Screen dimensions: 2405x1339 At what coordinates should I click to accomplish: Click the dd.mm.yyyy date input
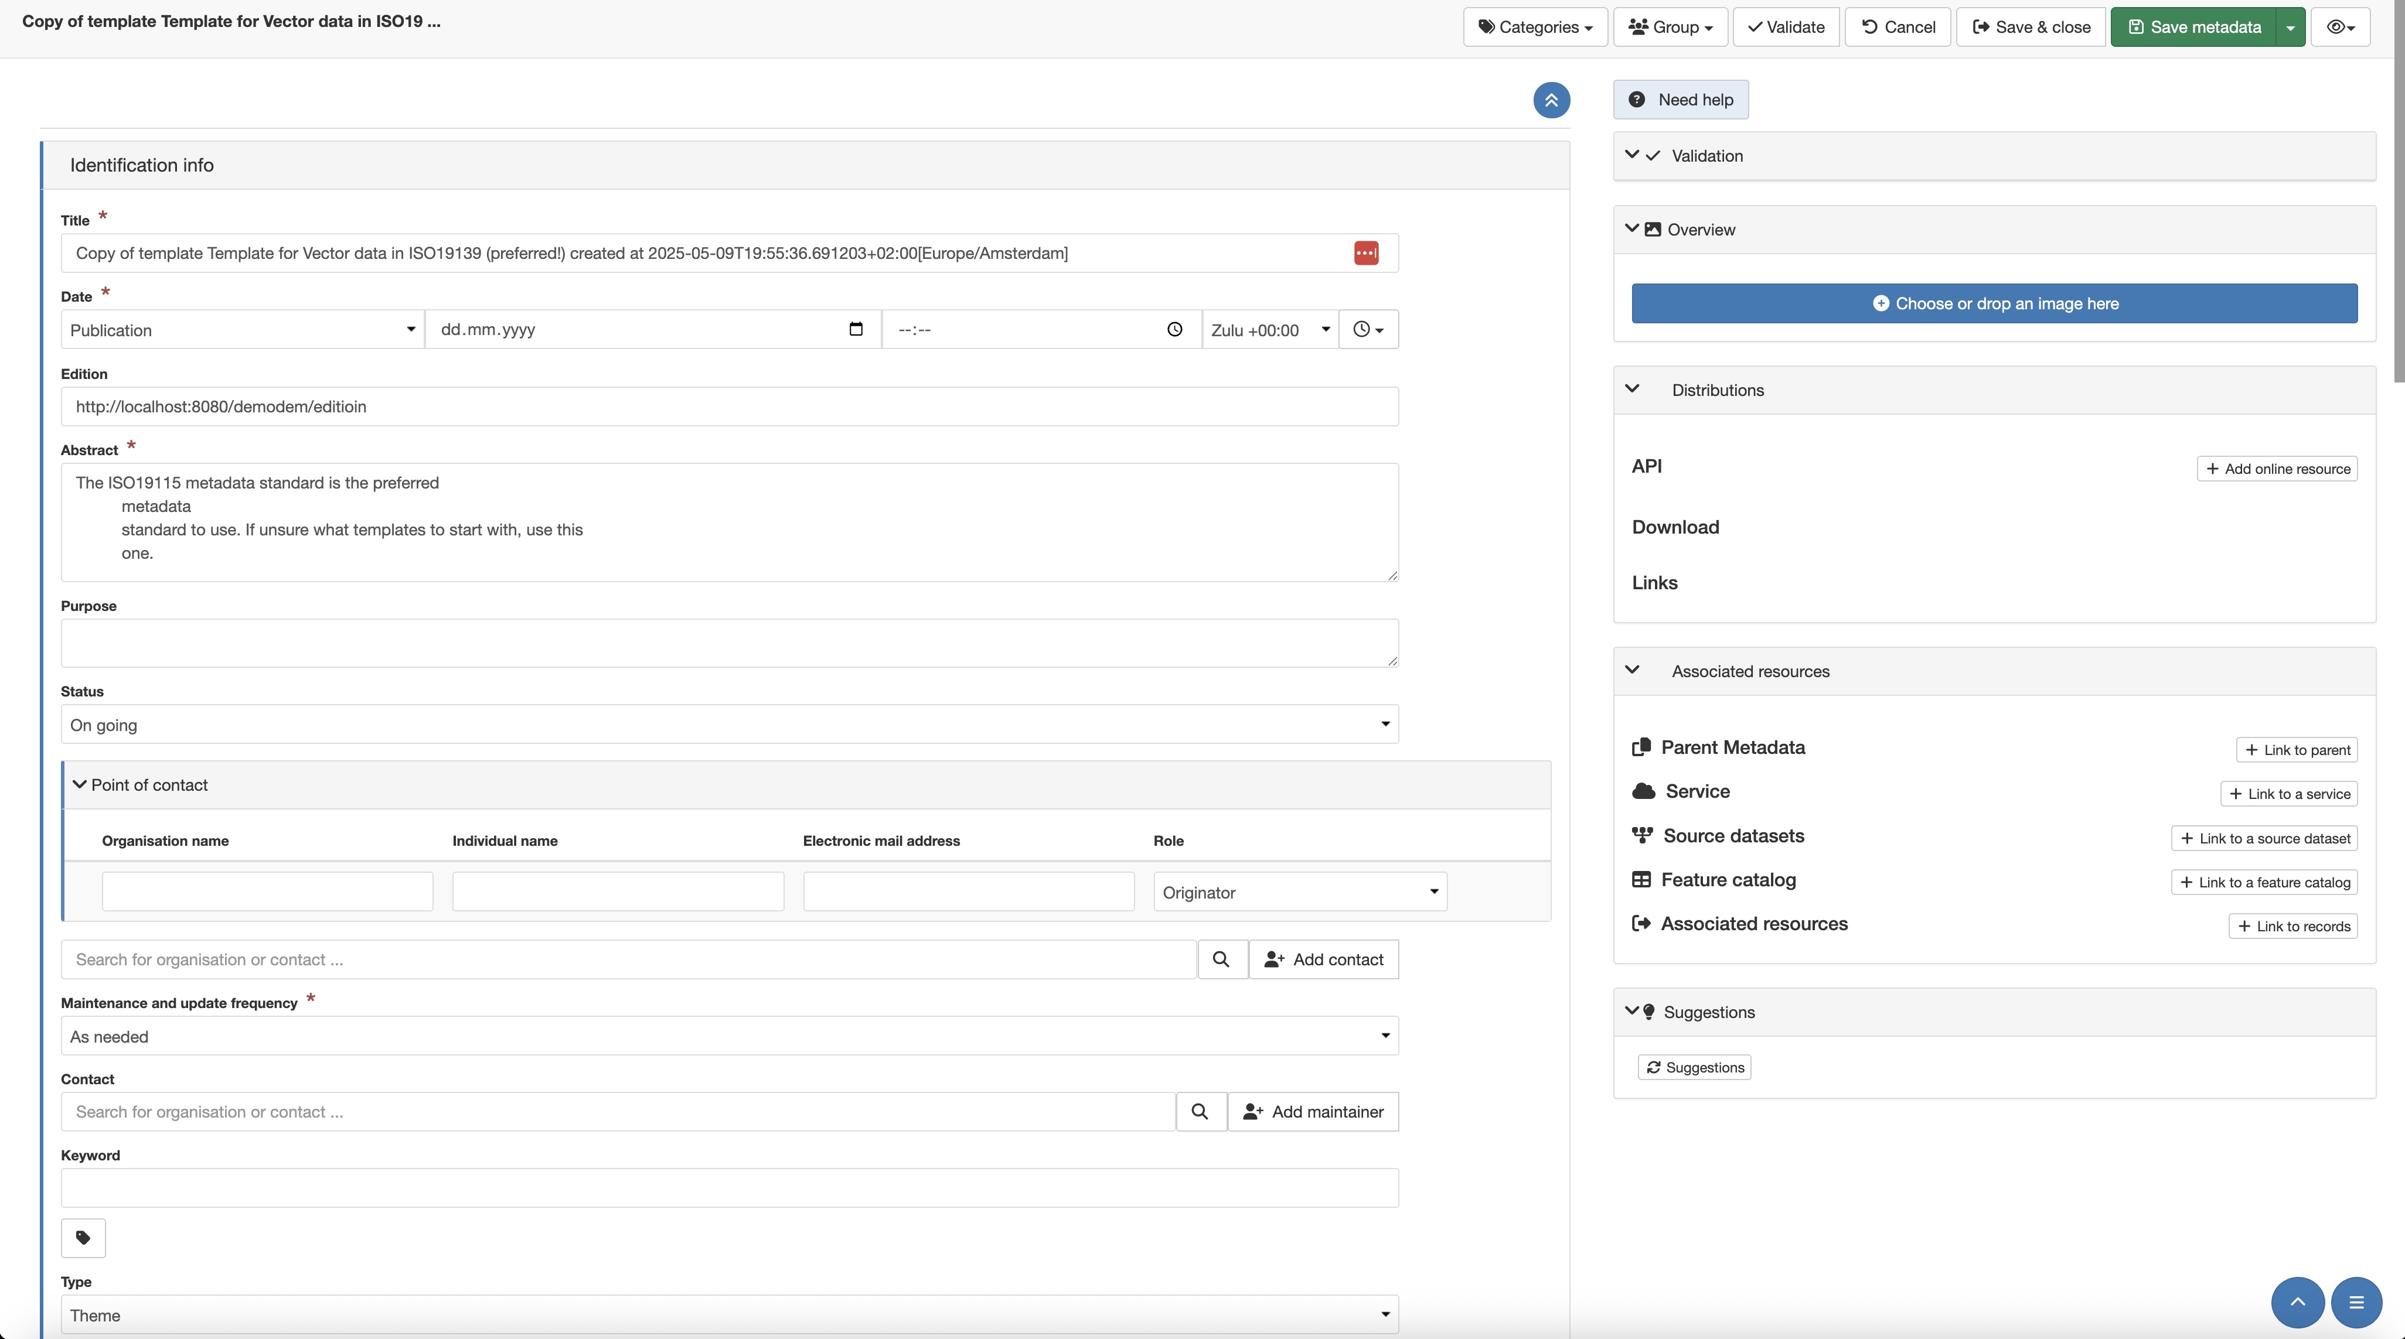[653, 329]
